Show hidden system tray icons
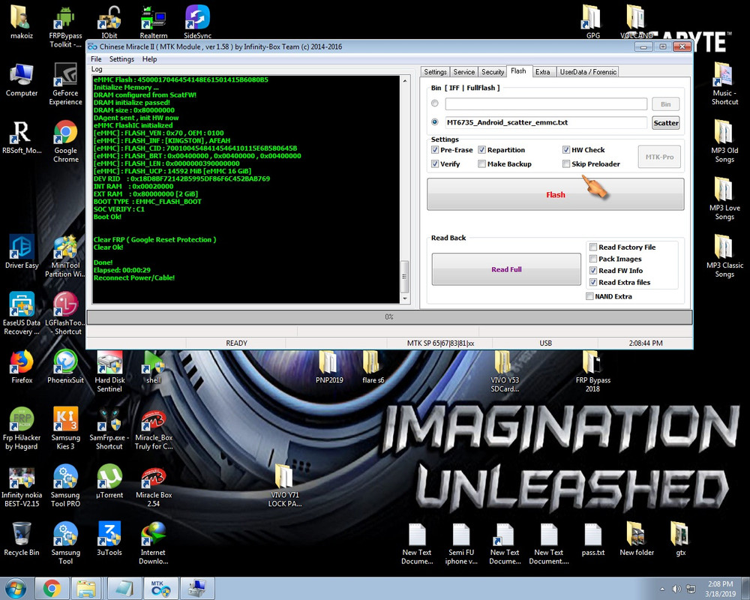 [x=662, y=589]
